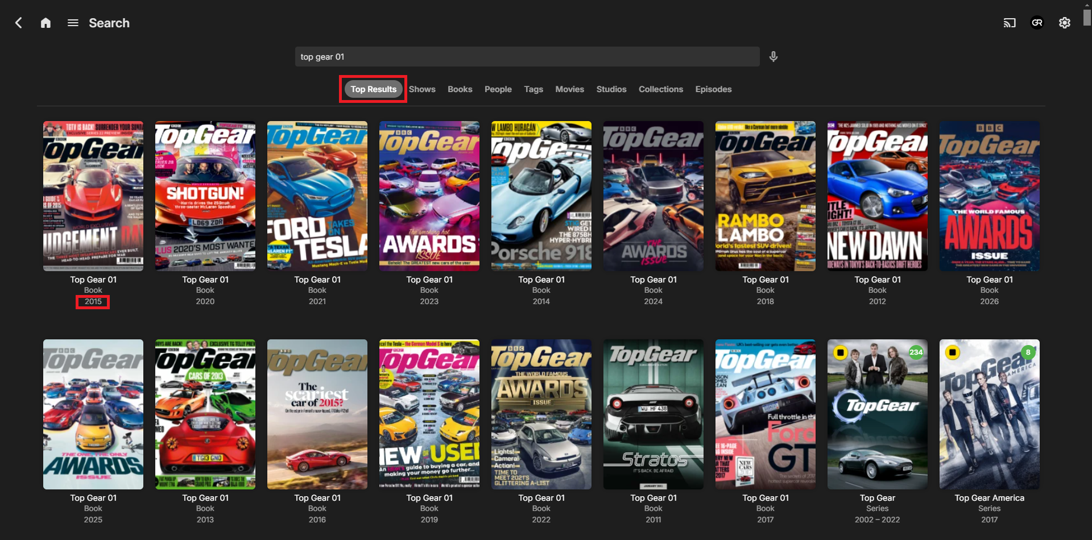1092x540 pixels.
Task: Switch to the Books tab
Action: pyautogui.click(x=460, y=89)
